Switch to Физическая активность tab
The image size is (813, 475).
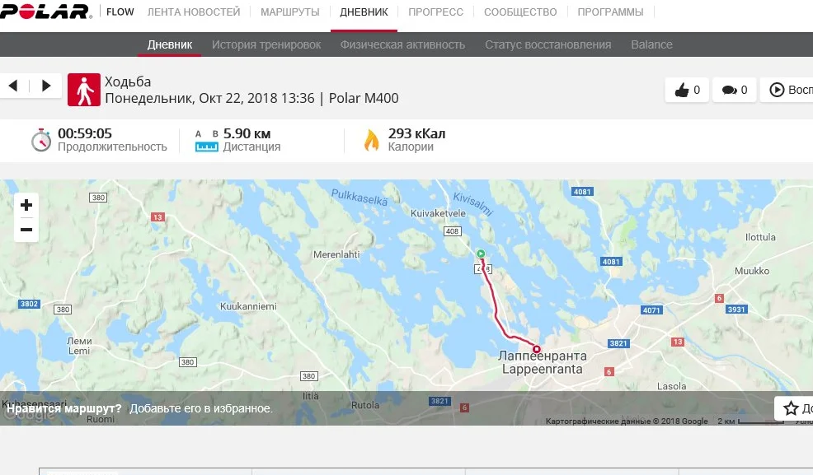point(402,44)
